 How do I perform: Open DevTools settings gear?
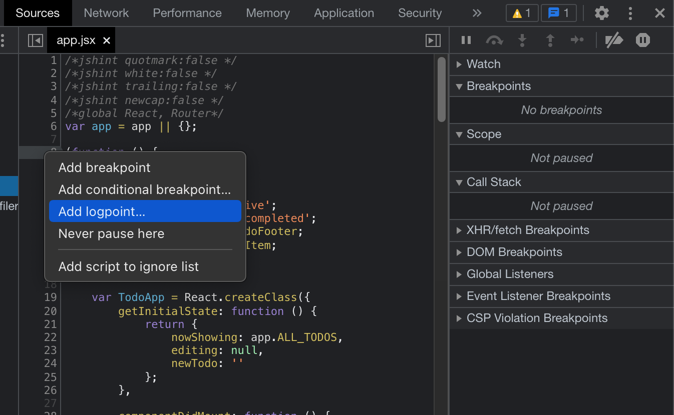tap(601, 13)
